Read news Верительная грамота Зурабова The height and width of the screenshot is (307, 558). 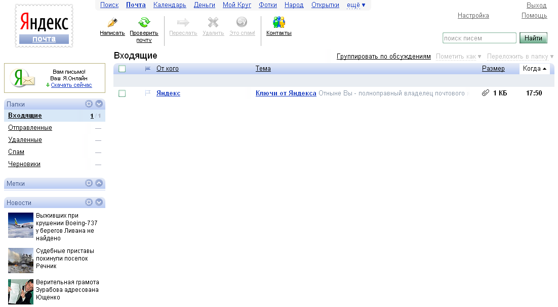tap(68, 290)
